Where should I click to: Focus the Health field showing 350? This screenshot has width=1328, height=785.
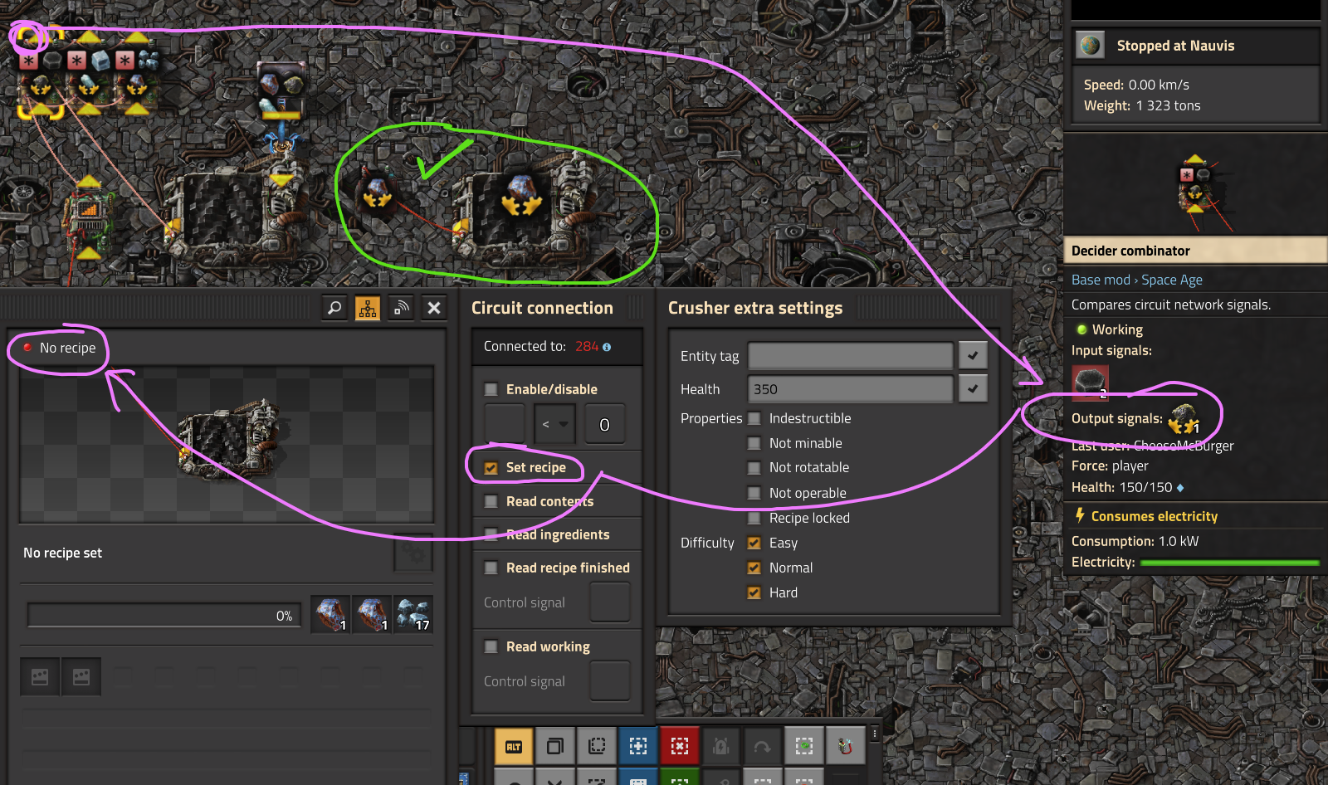(x=851, y=388)
